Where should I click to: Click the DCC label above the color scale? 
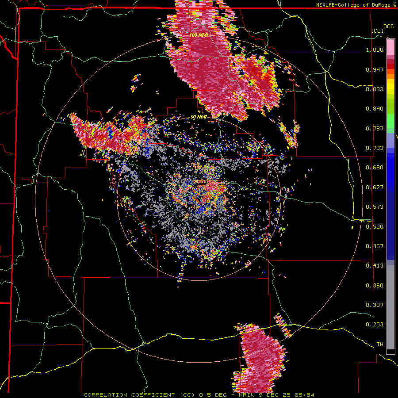pos(388,27)
